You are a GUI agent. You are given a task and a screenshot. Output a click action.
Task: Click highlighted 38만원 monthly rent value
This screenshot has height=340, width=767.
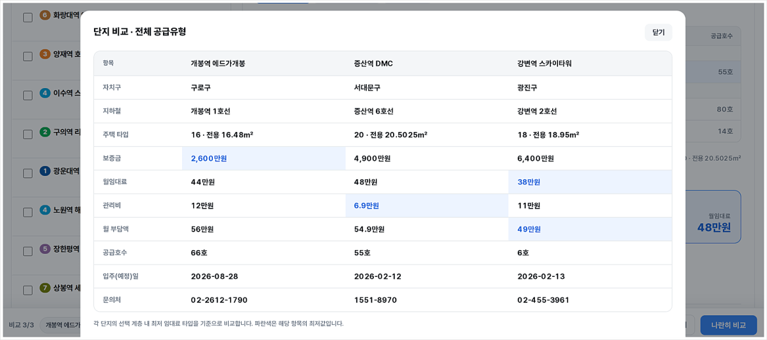pos(529,182)
